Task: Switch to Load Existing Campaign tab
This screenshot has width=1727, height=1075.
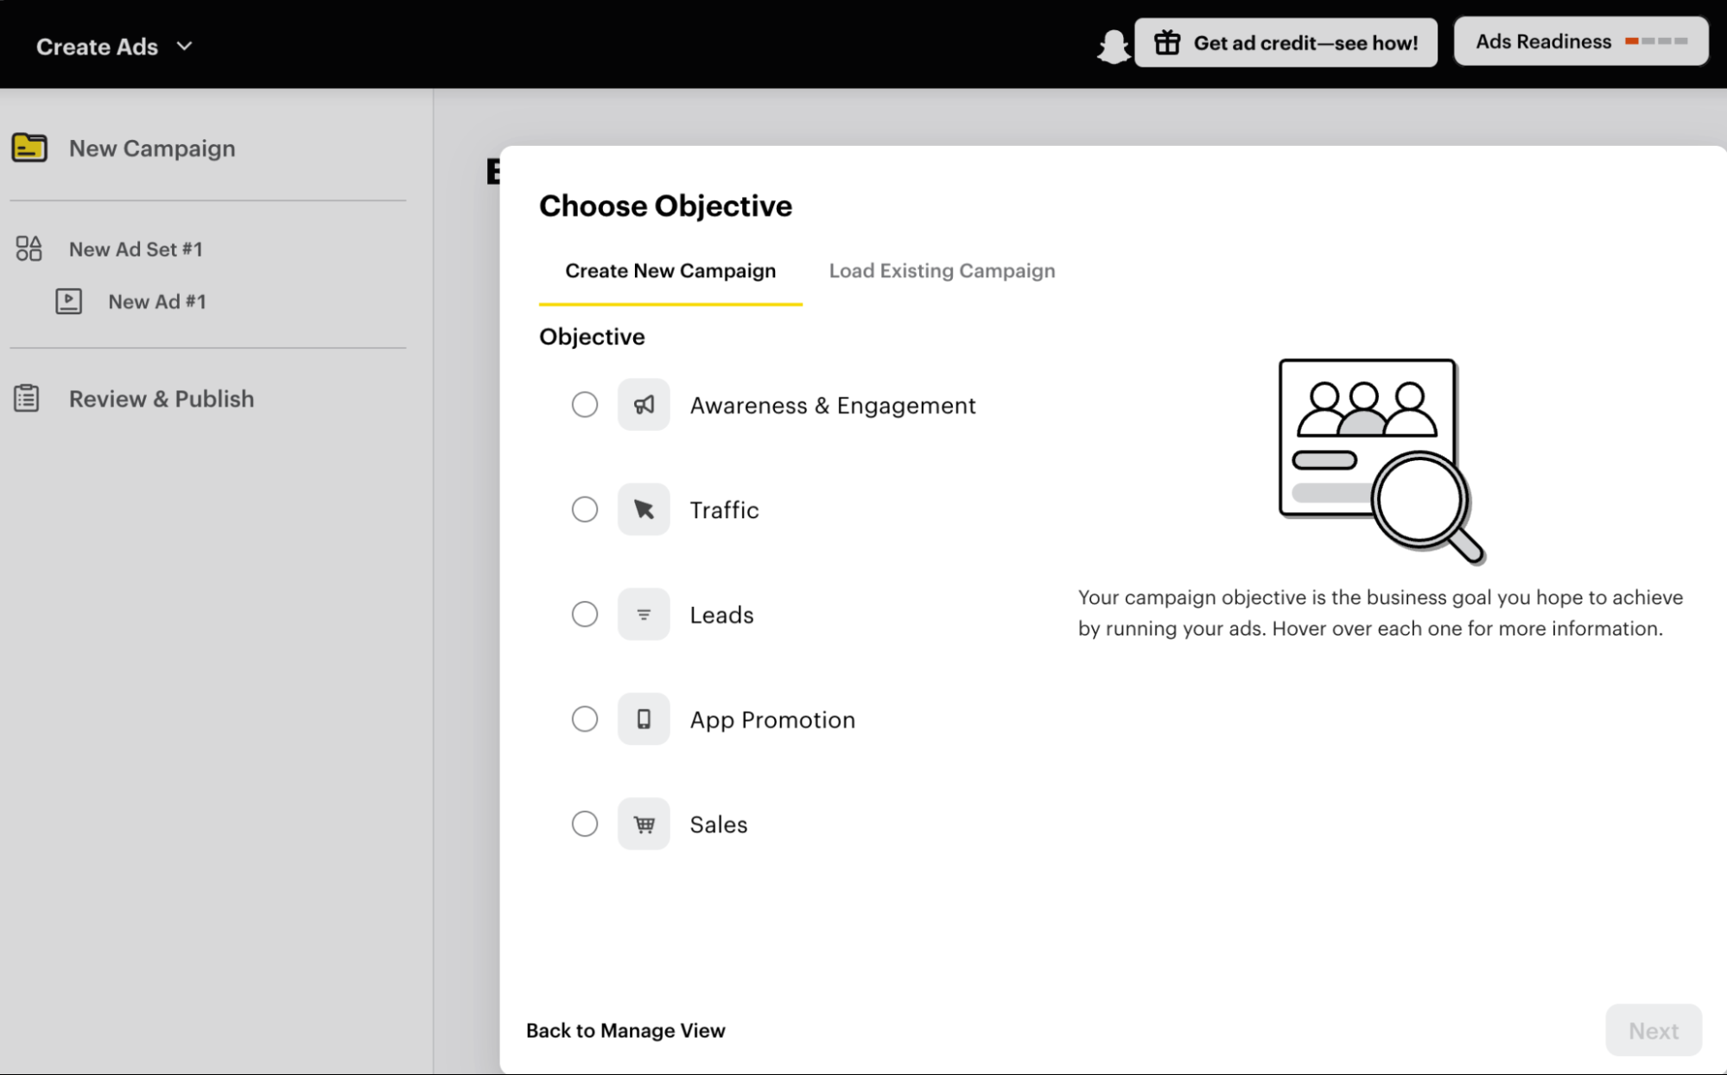Action: tap(942, 271)
